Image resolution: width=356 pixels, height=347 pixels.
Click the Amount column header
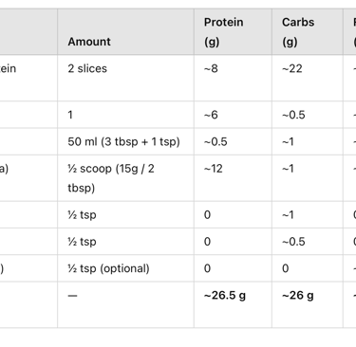coord(89,42)
